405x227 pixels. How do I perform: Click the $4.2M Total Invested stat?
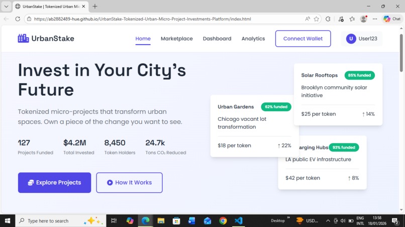(x=79, y=147)
